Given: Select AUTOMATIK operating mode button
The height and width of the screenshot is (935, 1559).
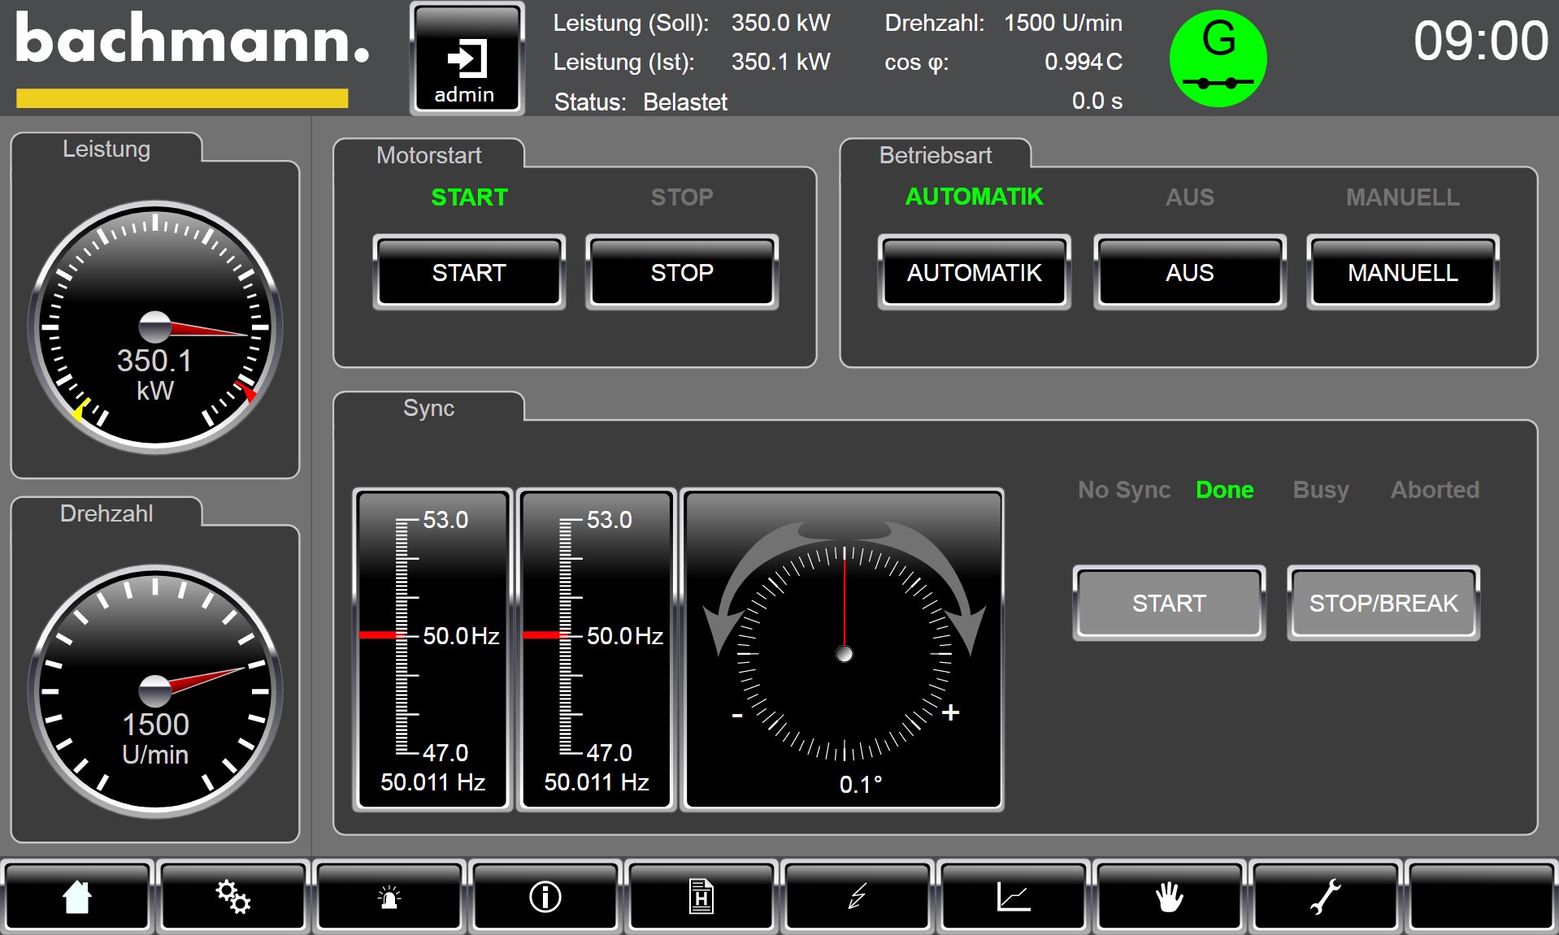Looking at the screenshot, I should (974, 272).
